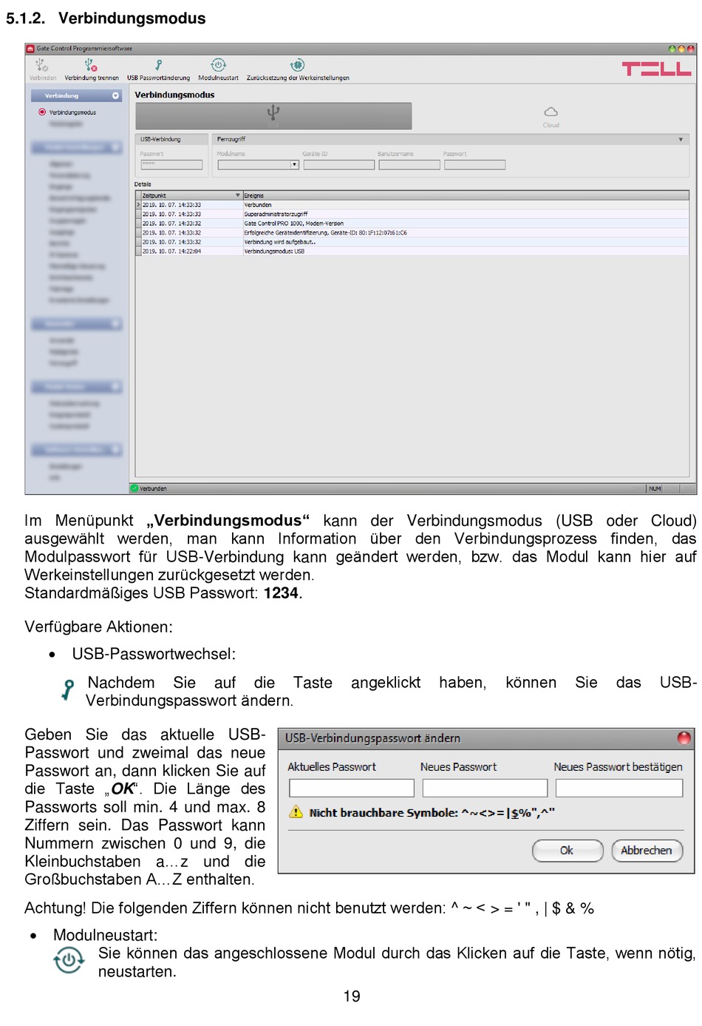Screen dimensions: 702x1026
Task: Click the Verbinden toolbar icon
Action: (41, 65)
